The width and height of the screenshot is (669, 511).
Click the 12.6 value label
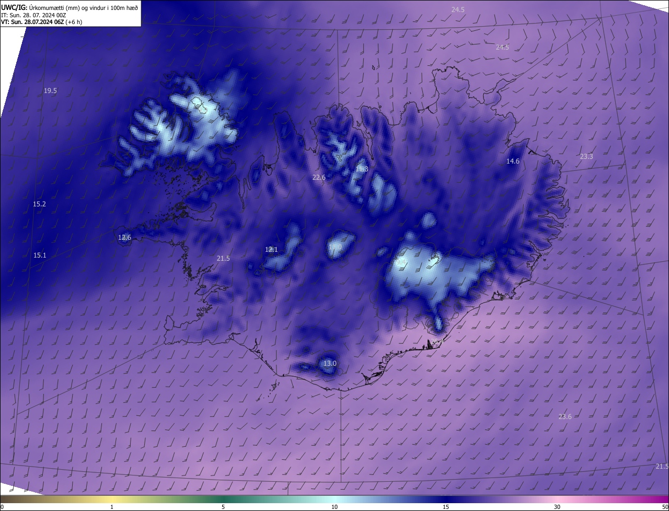point(124,238)
